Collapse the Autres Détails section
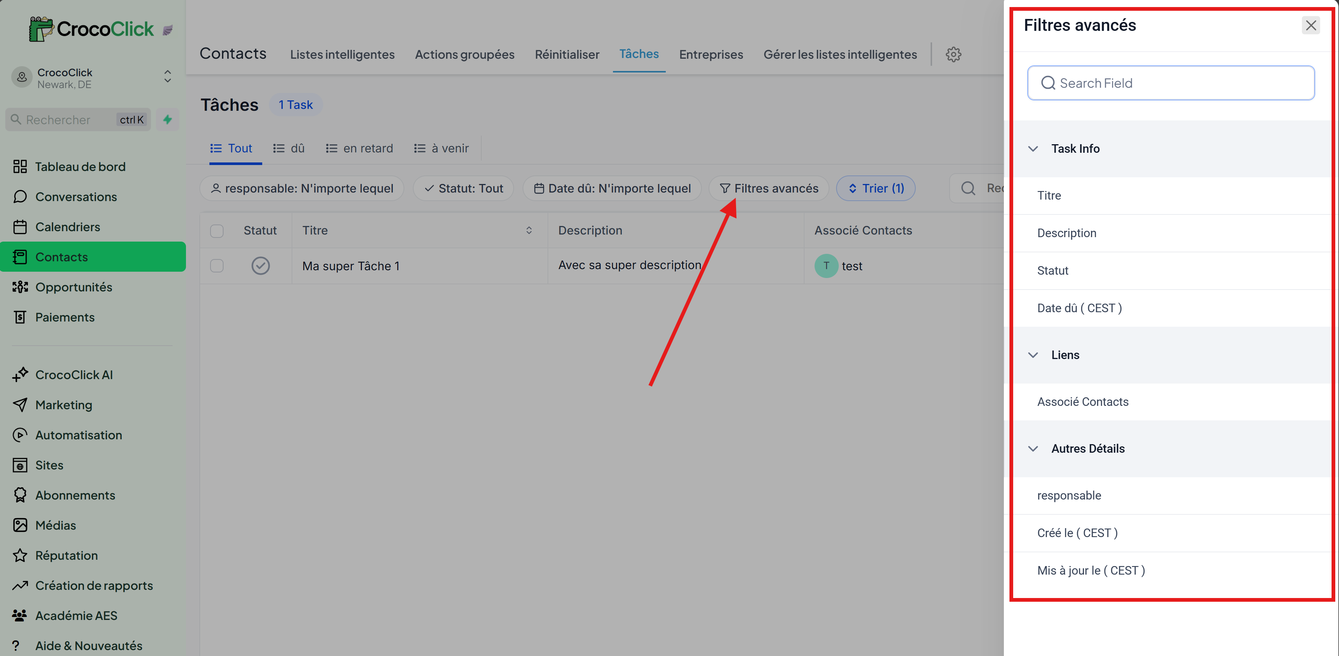This screenshot has height=656, width=1339. pyautogui.click(x=1033, y=448)
